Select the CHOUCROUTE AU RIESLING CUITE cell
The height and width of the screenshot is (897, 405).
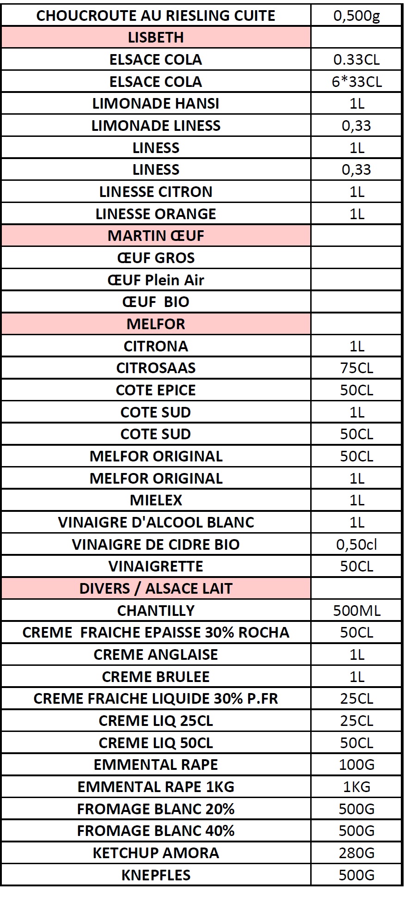point(156,15)
